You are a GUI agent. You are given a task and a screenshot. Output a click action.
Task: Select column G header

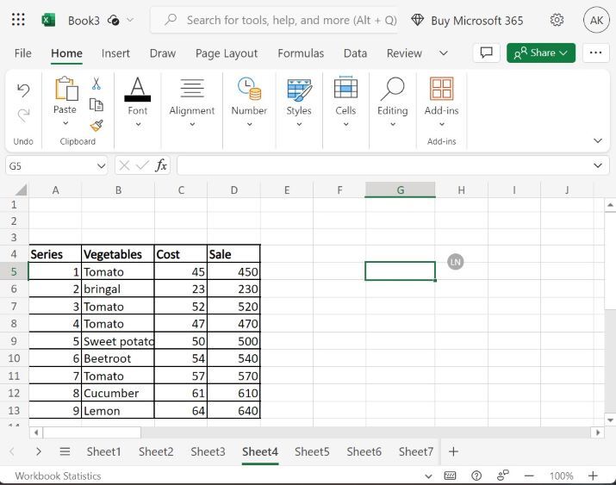400,190
